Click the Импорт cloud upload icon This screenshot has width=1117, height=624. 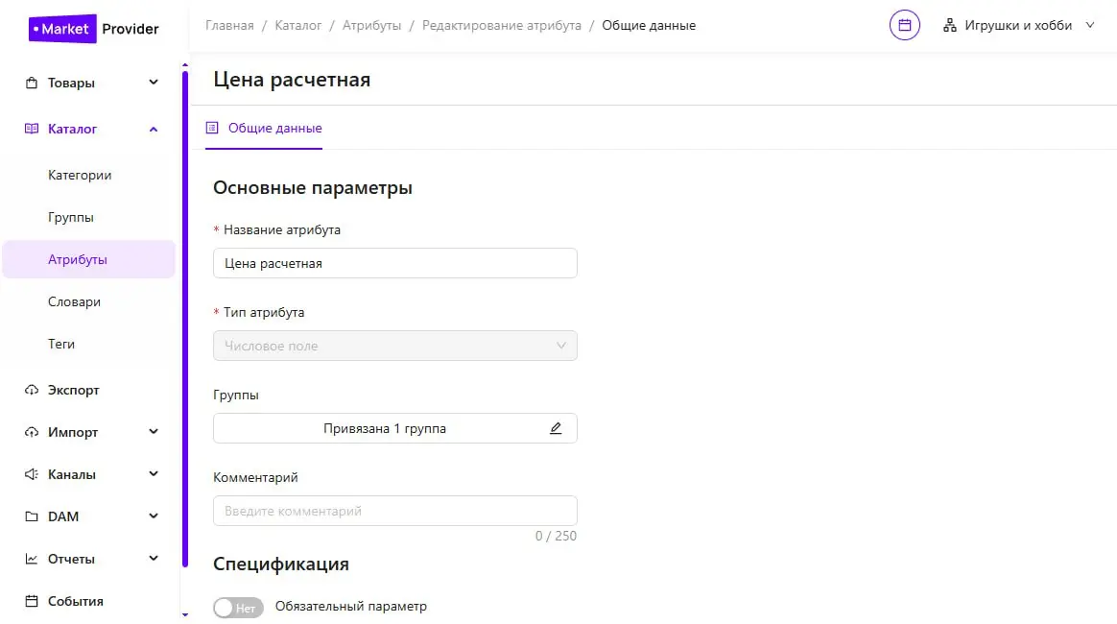pyautogui.click(x=32, y=432)
